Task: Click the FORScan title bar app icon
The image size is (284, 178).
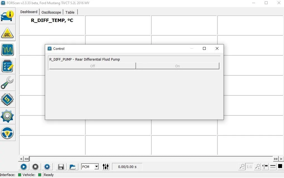Action: click(3, 3)
